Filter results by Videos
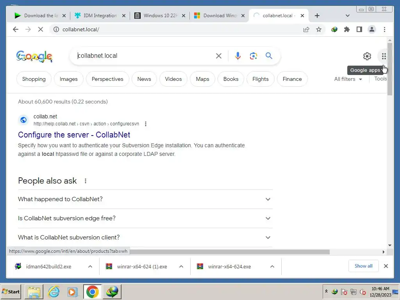 (x=173, y=79)
